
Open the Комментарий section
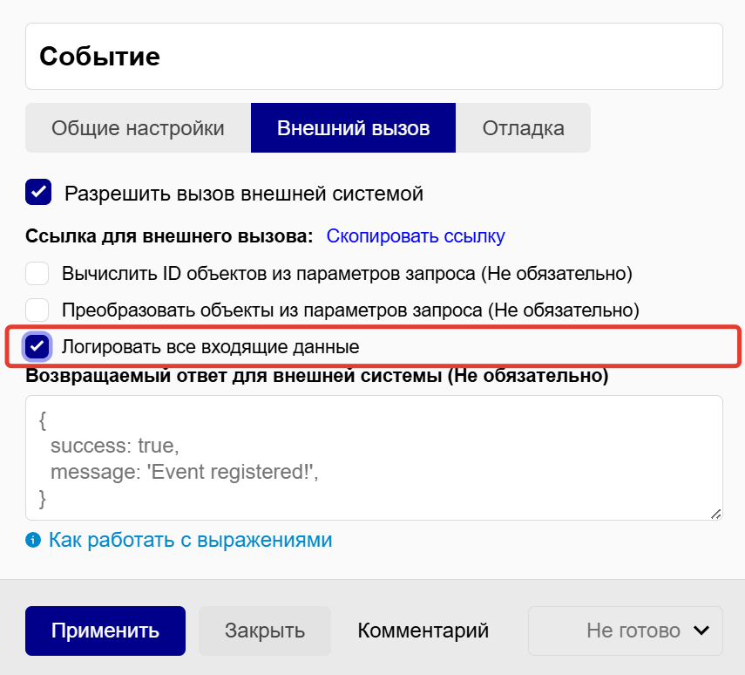click(423, 631)
